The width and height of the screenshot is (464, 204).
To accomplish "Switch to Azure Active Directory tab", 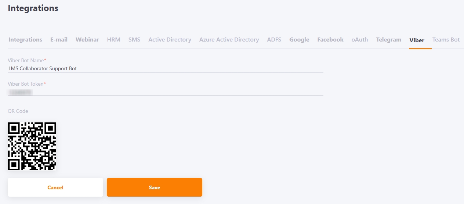I will (229, 40).
